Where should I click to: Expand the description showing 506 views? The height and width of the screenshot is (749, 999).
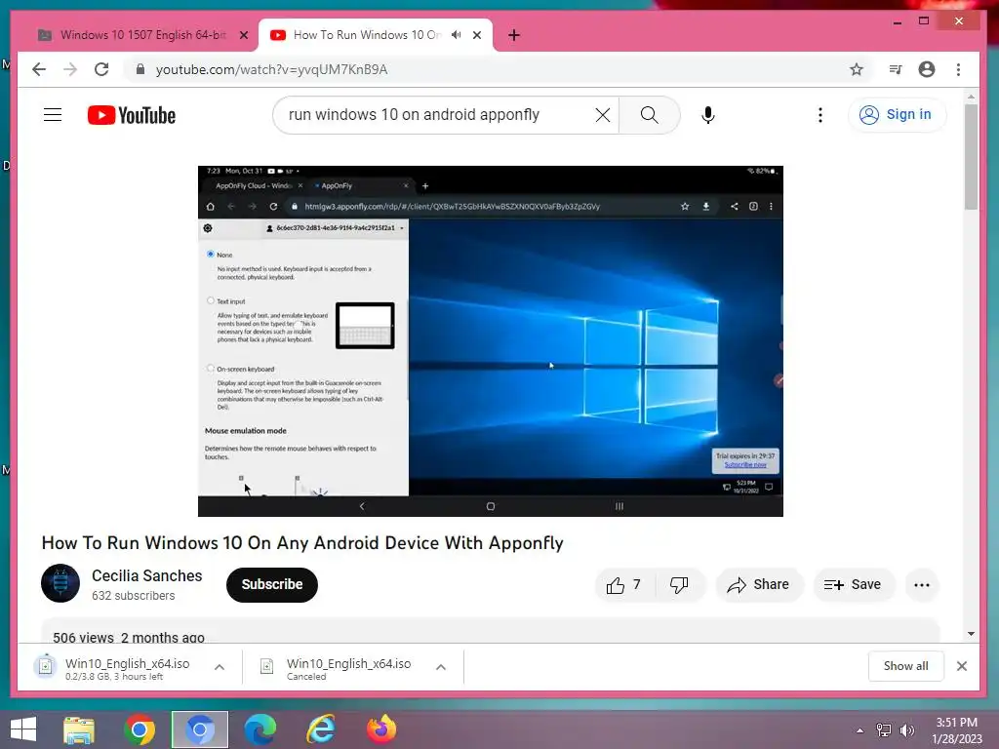(490, 631)
